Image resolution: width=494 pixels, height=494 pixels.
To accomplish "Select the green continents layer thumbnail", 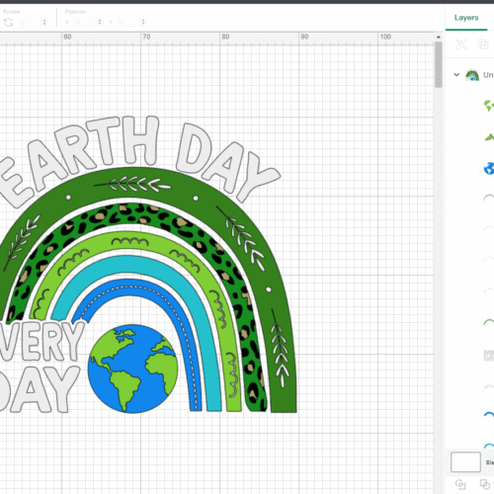I will point(489,106).
